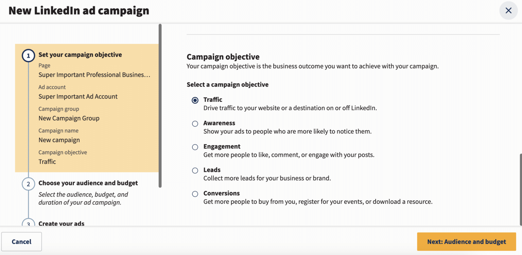Open the Set your campaign objective step
Viewport: 522px width, 255px height.
tap(80, 54)
